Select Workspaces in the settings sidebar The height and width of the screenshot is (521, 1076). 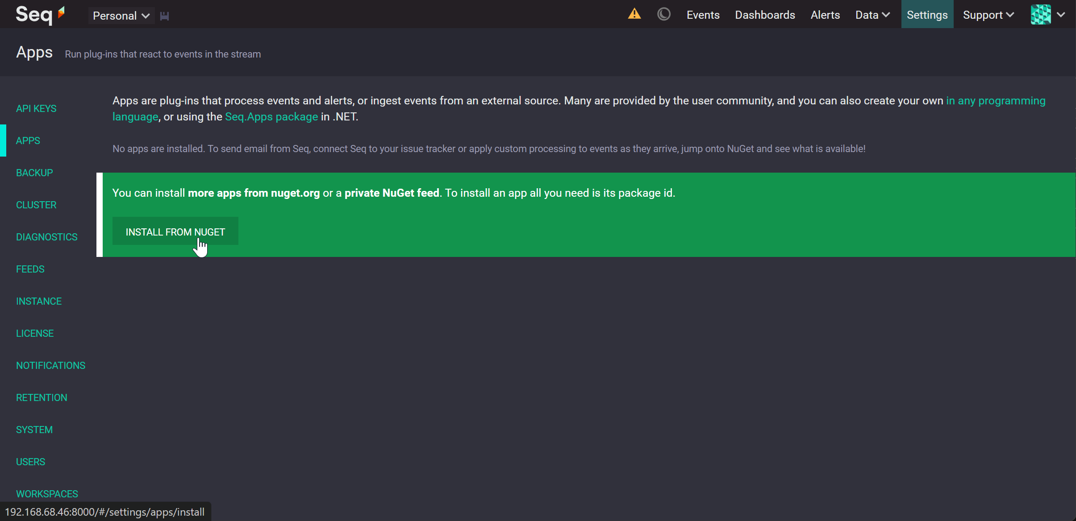(47, 494)
